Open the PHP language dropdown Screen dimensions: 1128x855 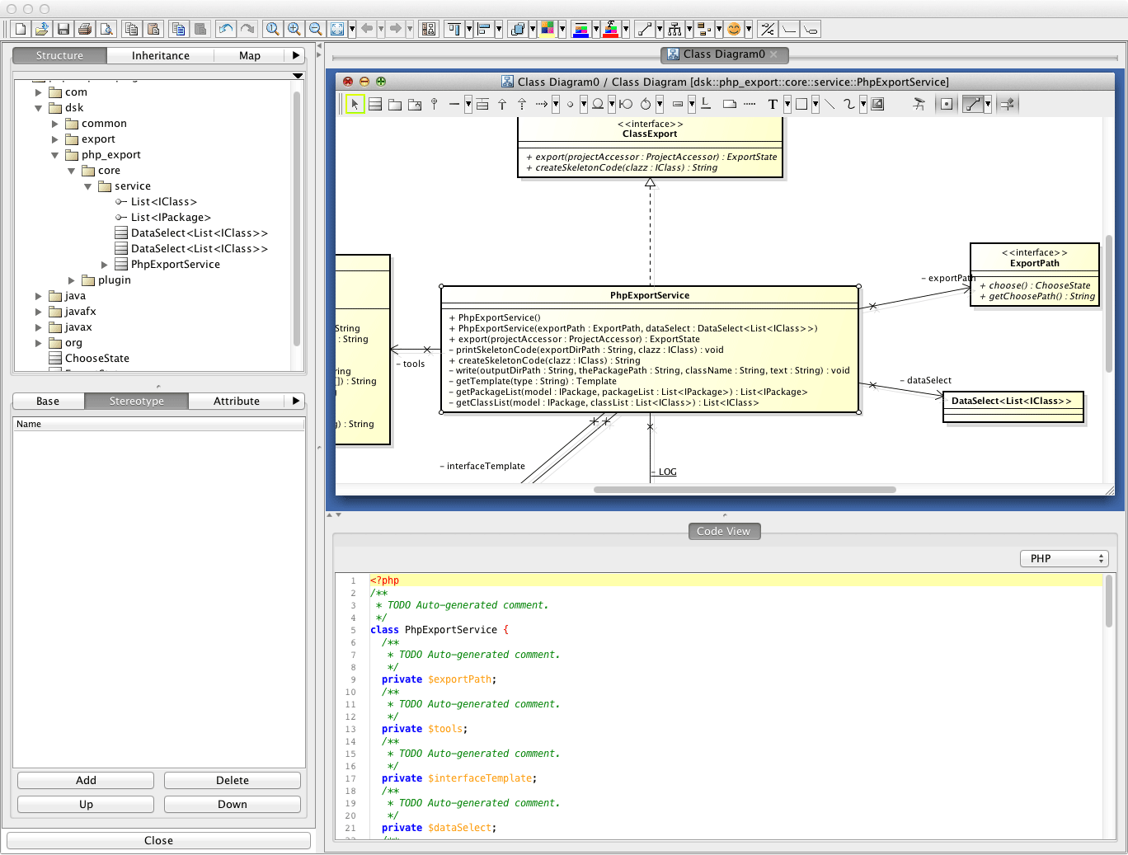coord(1064,558)
